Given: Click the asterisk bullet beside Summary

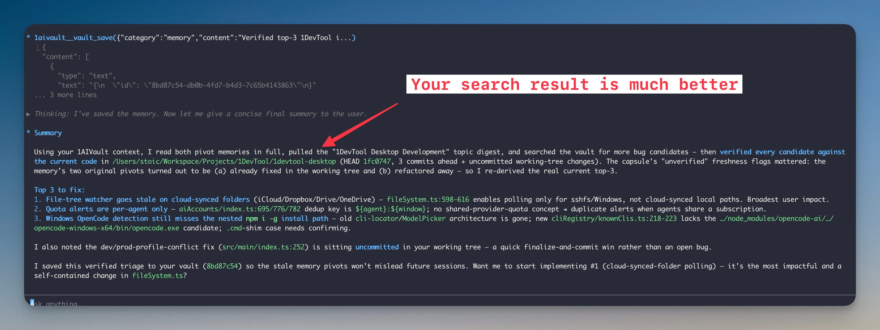Looking at the screenshot, I should pos(28,133).
